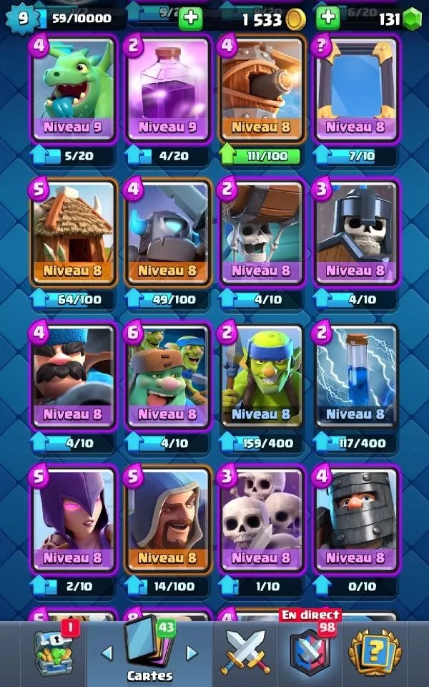Screen dimensions: 429x687
Task: Tap the green plus next to gold
Action: tap(190, 18)
